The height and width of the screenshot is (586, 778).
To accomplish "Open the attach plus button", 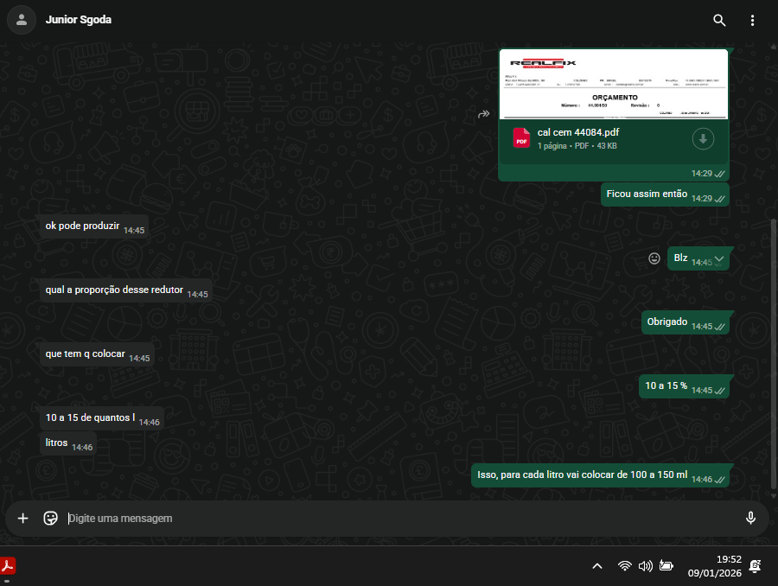I will point(23,519).
